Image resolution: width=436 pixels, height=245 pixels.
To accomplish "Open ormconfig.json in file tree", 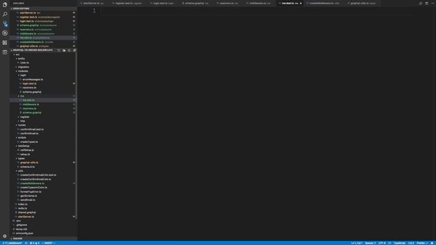I will tap(25, 233).
